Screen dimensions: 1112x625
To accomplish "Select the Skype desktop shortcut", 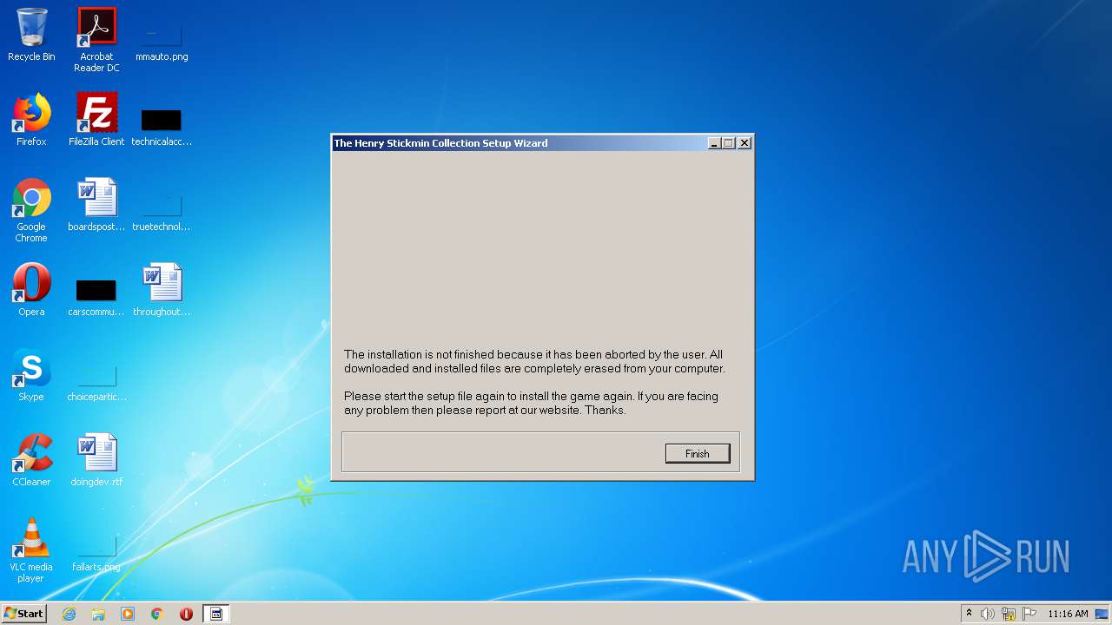I will coord(31,376).
